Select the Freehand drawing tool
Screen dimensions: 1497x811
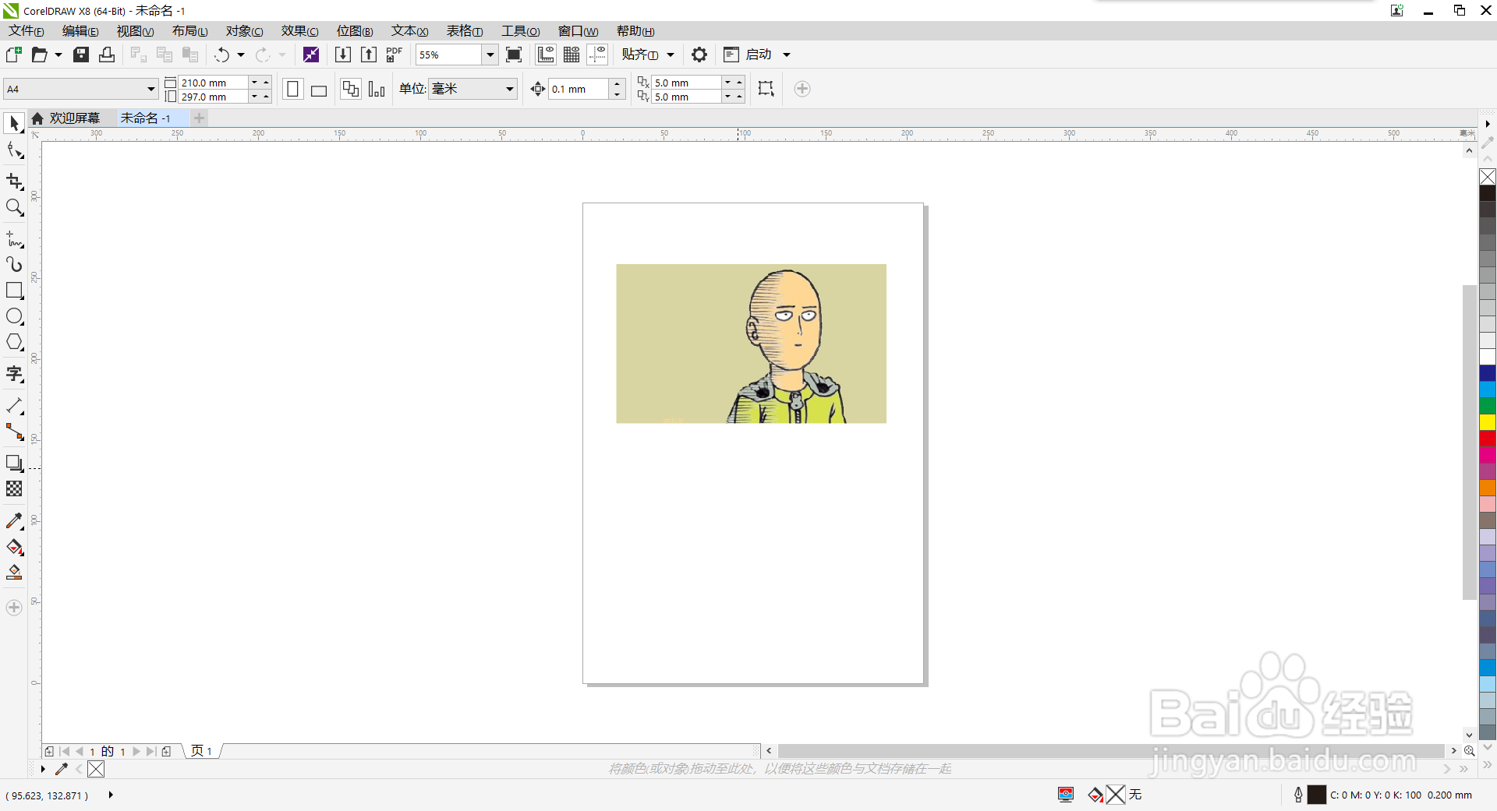14,238
